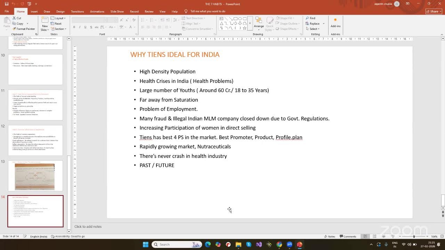445x250 pixels.
Task: Expand the Section dropdown
Action: [58, 29]
